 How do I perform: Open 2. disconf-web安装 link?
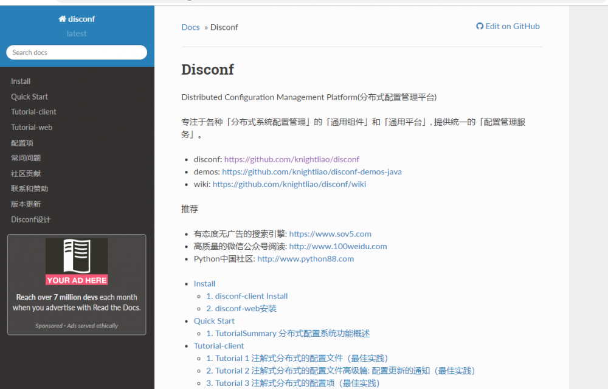(241, 308)
